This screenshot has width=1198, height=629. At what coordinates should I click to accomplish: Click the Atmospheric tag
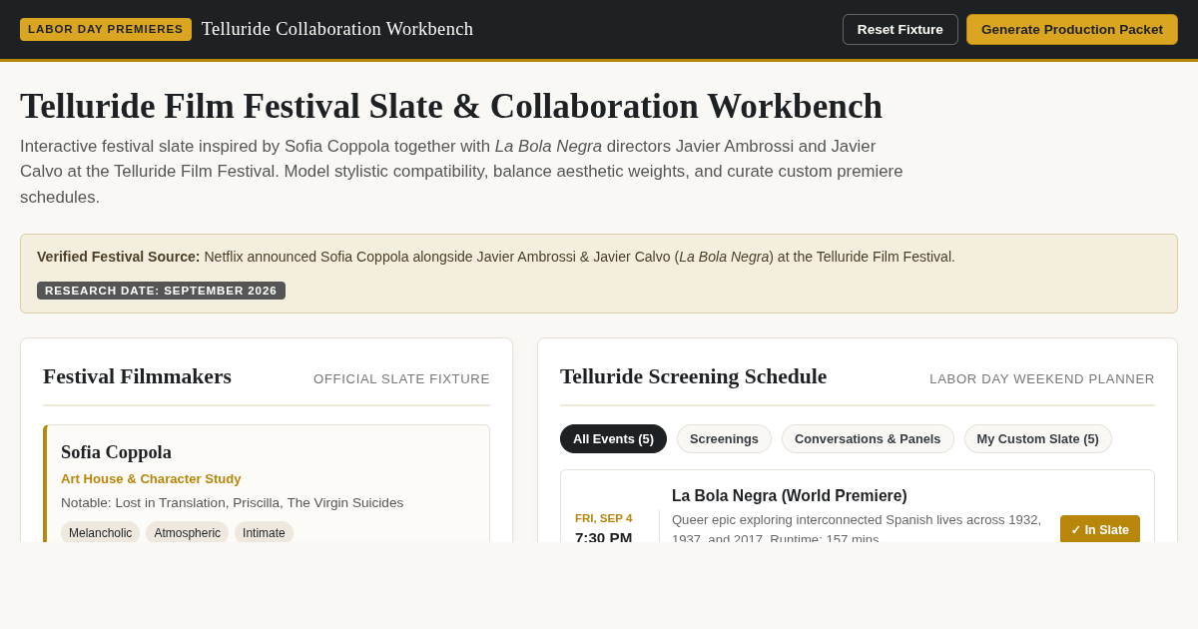point(187,532)
